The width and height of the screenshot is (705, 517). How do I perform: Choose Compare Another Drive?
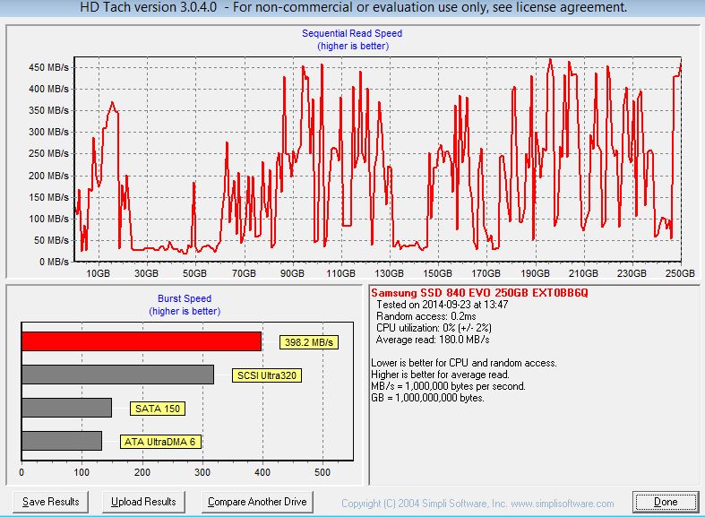pyautogui.click(x=257, y=502)
